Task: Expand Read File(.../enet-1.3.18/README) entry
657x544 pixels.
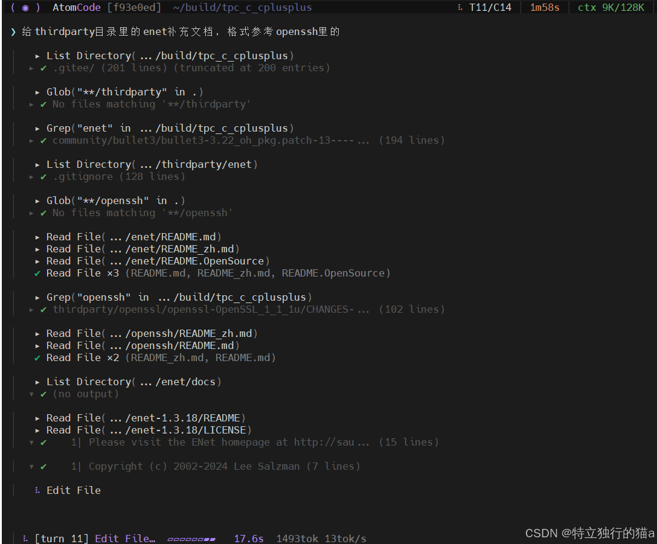Action: tap(37, 418)
